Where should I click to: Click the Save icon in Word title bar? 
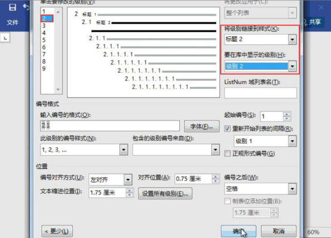13,7
